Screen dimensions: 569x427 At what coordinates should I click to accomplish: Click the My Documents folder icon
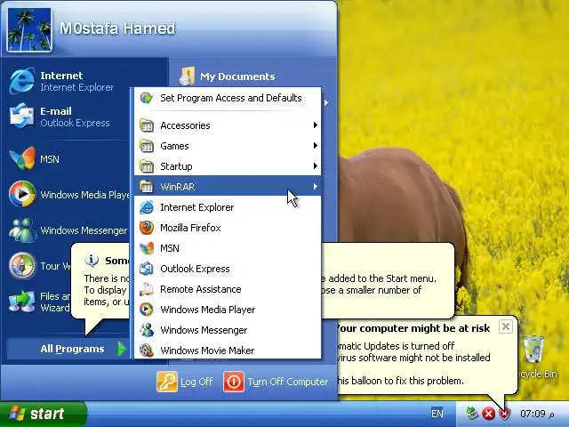pos(188,76)
